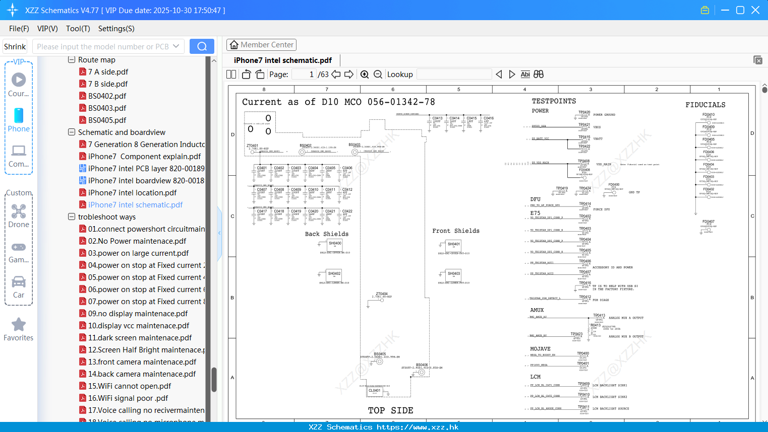Open 13.front camera maintenace.pdf

pyautogui.click(x=138, y=362)
